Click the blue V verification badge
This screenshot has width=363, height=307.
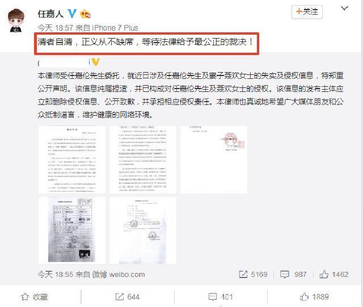click(72, 14)
